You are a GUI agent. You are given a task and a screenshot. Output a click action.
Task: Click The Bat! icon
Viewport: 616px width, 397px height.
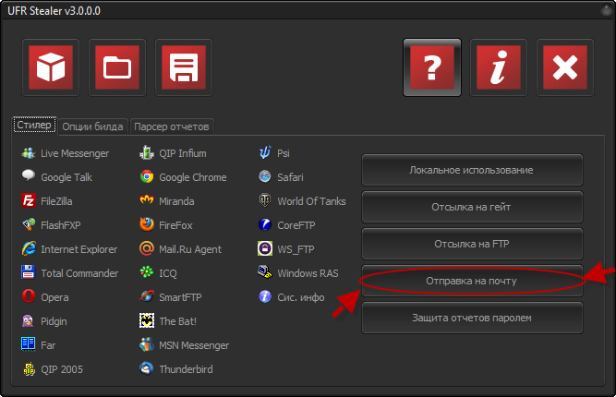click(147, 320)
